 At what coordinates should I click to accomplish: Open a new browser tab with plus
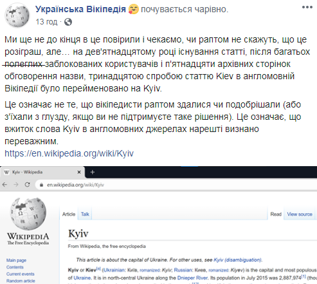click(93, 172)
